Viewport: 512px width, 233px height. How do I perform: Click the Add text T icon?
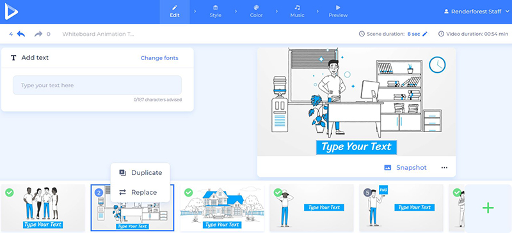[x=13, y=58]
